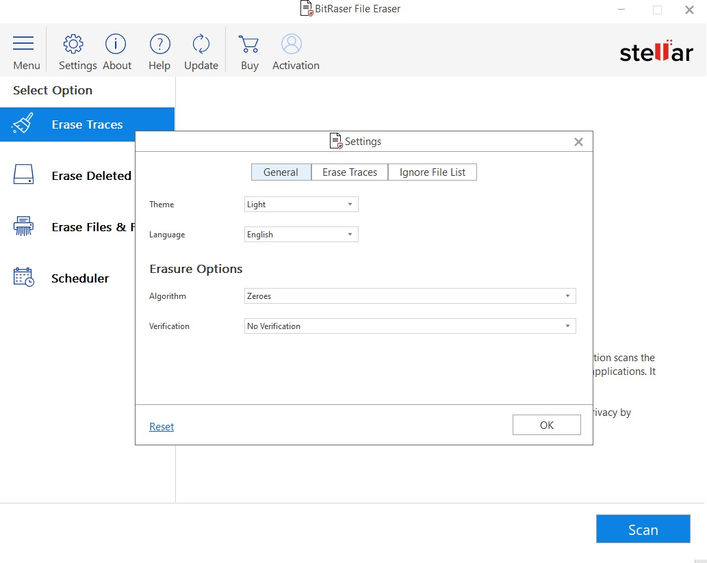Viewport: 707px width, 563px height.
Task: Click the Help question mark icon
Action: point(159,44)
